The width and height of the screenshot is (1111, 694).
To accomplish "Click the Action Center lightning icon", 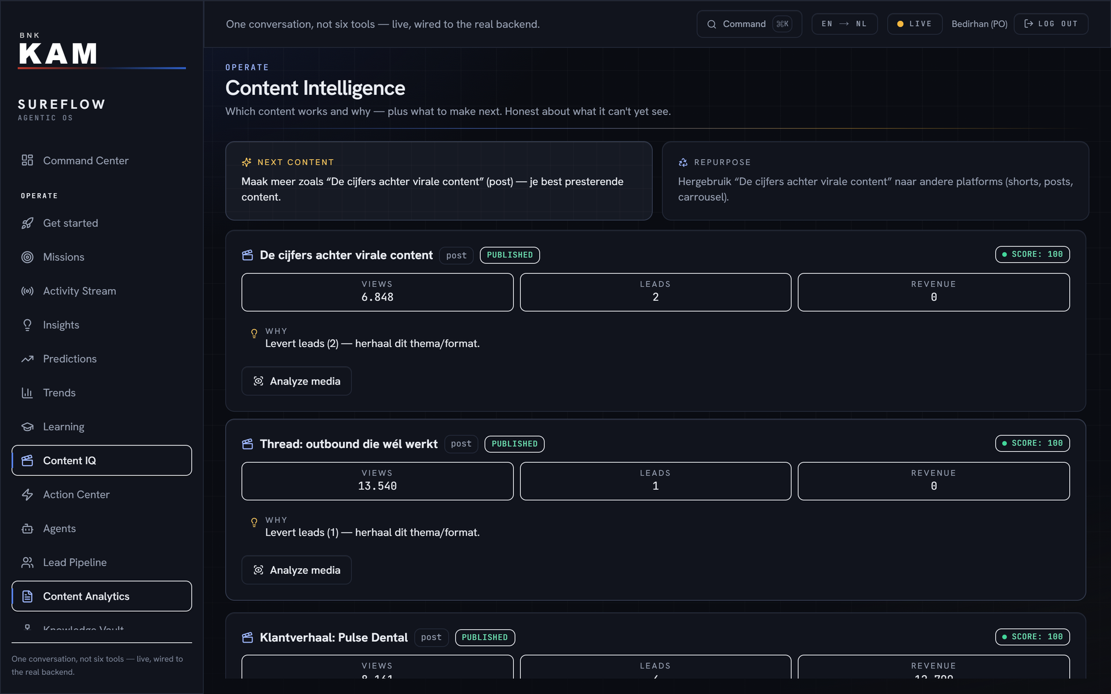I will 27,494.
